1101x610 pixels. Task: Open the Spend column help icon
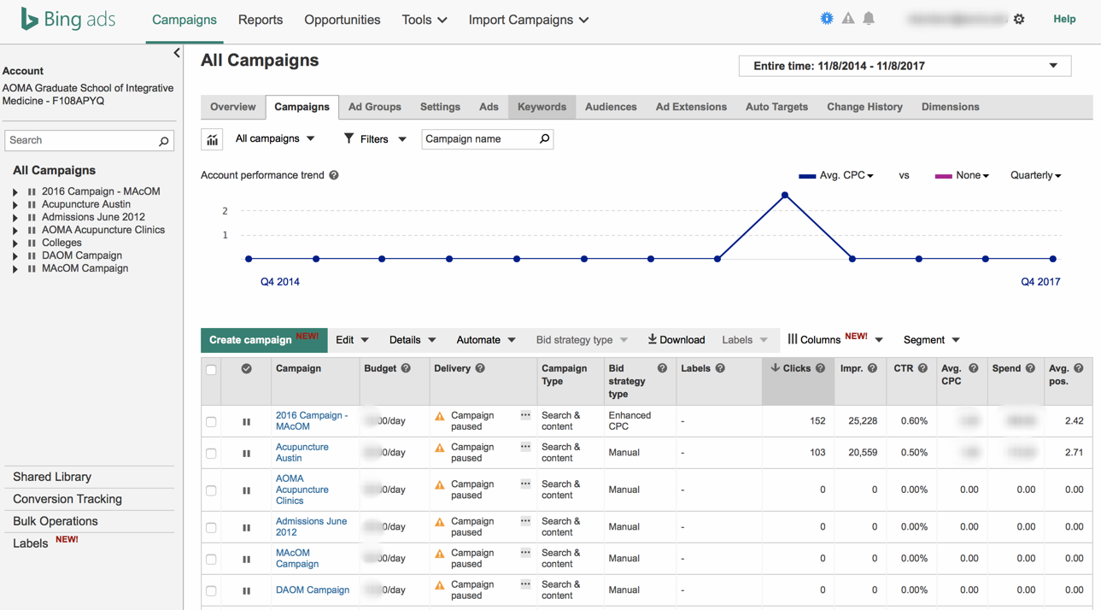click(1030, 368)
